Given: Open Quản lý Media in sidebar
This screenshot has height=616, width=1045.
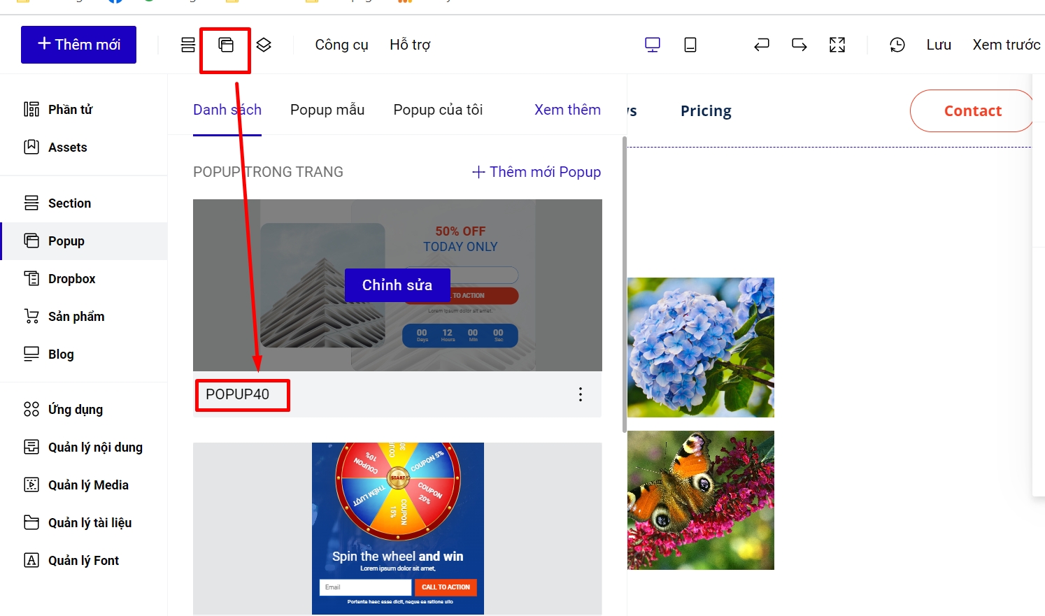Looking at the screenshot, I should point(88,485).
